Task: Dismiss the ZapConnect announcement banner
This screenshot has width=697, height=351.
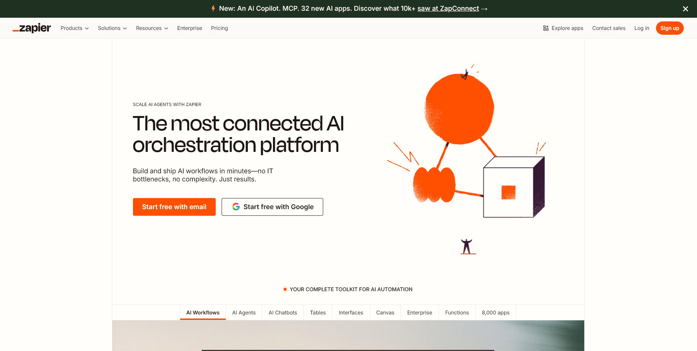Action: [685, 8]
